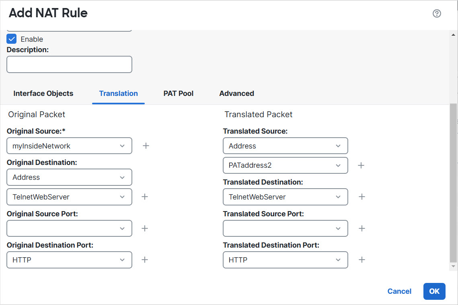Expand Original Destination Port HTTP dropdown

coord(69,260)
